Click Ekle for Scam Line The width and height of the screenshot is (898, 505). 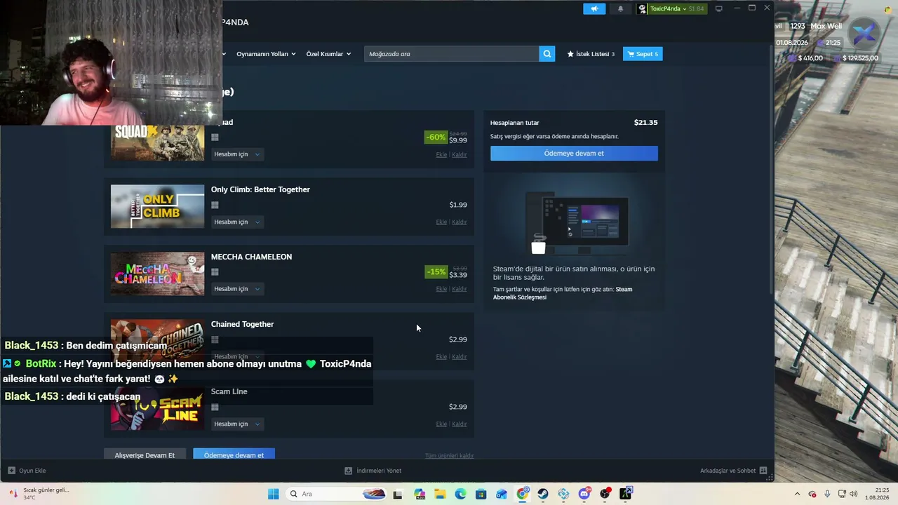[x=441, y=424]
